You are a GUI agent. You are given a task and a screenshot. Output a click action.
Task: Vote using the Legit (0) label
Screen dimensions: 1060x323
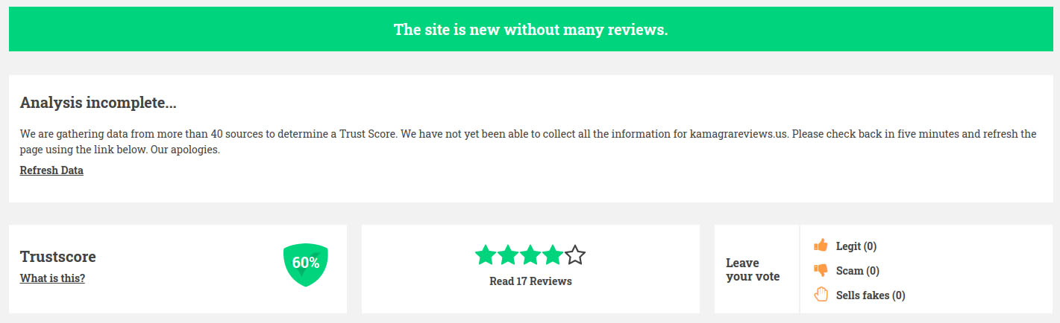pyautogui.click(x=856, y=246)
